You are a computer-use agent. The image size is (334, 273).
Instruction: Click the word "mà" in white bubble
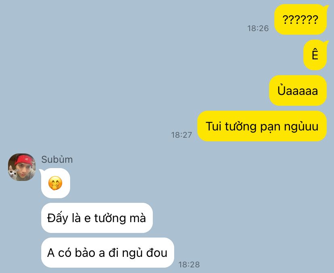(138, 218)
